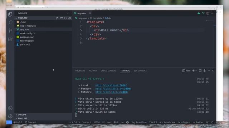The height and width of the screenshot is (128, 229).
Task: Switch to the SQL CONSOLE tab
Action: 140,71
